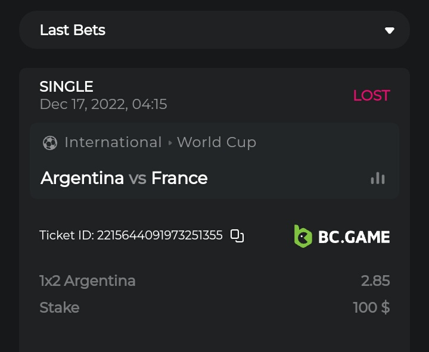
Task: Click the BC.GAME brand text
Action: tap(354, 237)
